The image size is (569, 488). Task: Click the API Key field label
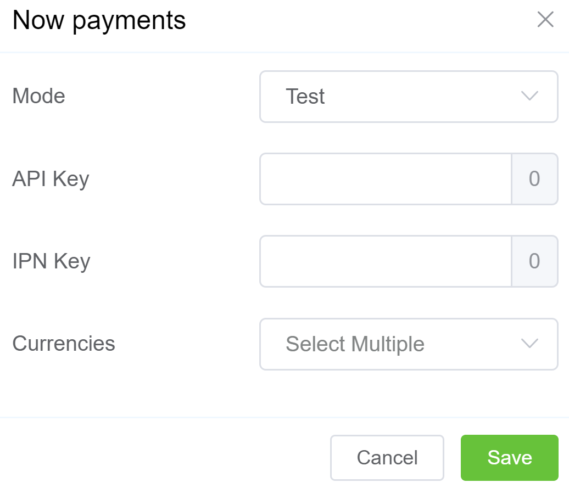pos(51,179)
